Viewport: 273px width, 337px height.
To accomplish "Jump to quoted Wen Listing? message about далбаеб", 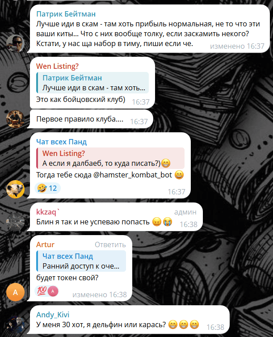I will (x=110, y=158).
